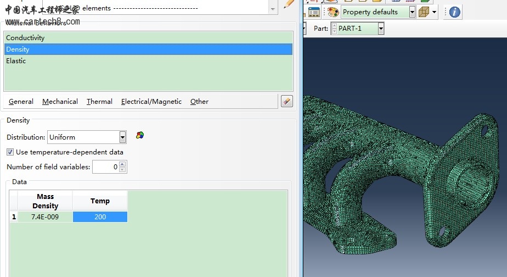Click the pencil edit icon beside description
Image resolution: width=507 pixels, height=277 pixels.
click(289, 4)
